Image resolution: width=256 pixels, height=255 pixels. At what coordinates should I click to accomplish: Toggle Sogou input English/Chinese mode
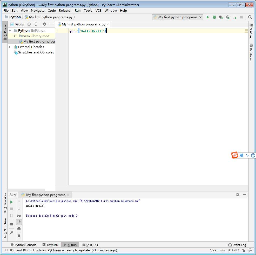click(x=242, y=155)
